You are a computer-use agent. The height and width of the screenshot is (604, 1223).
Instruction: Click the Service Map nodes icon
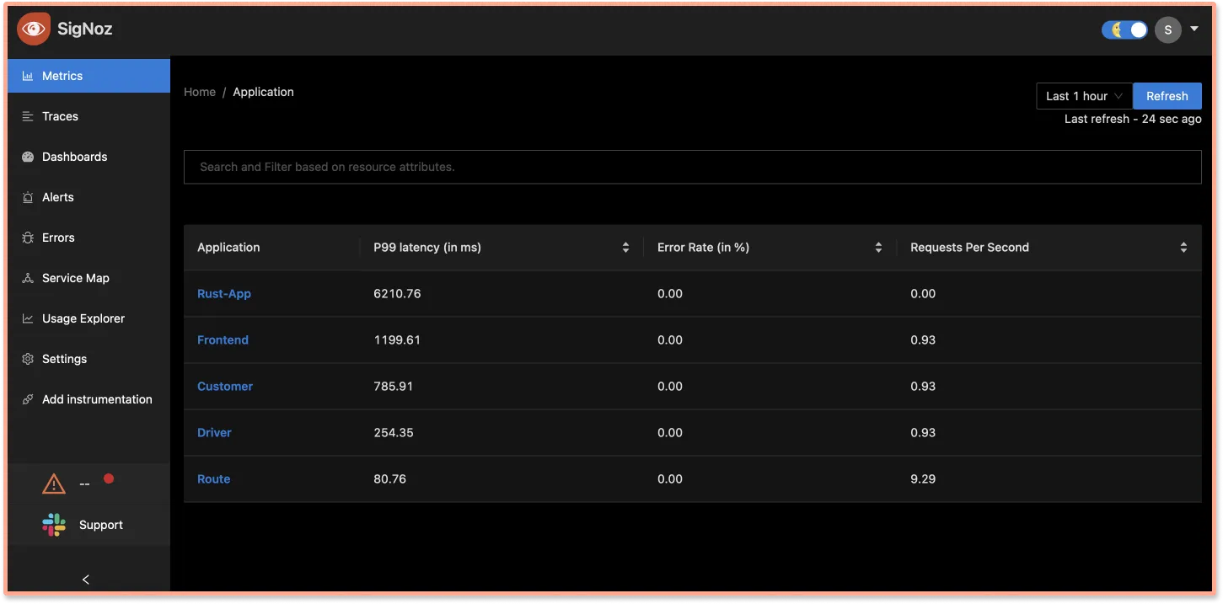click(28, 278)
